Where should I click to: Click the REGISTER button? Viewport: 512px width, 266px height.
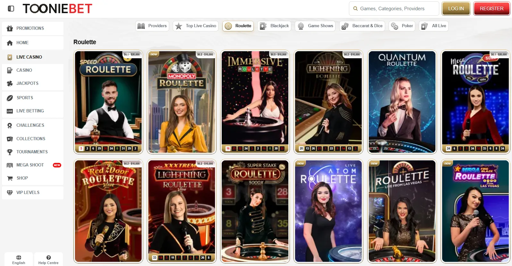pyautogui.click(x=492, y=9)
